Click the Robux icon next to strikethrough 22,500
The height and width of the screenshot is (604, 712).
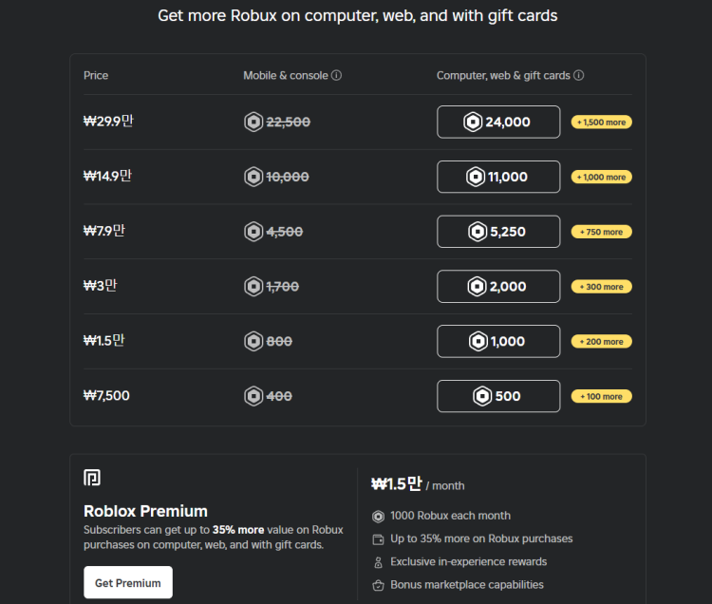tap(253, 122)
